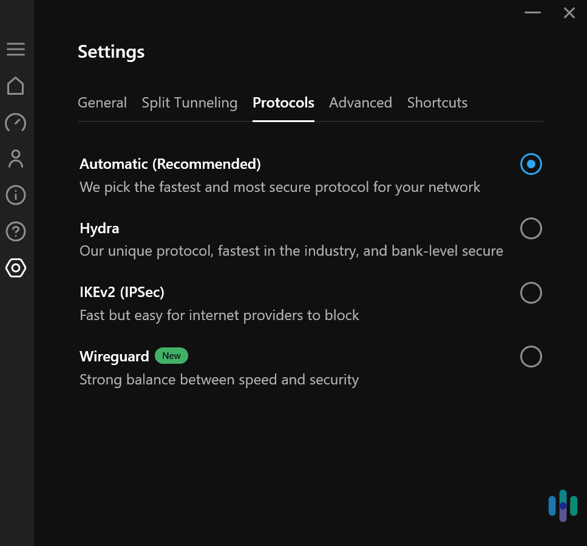Viewport: 587px width, 546px height.
Task: Enable the Hydra protocol
Action: 531,228
